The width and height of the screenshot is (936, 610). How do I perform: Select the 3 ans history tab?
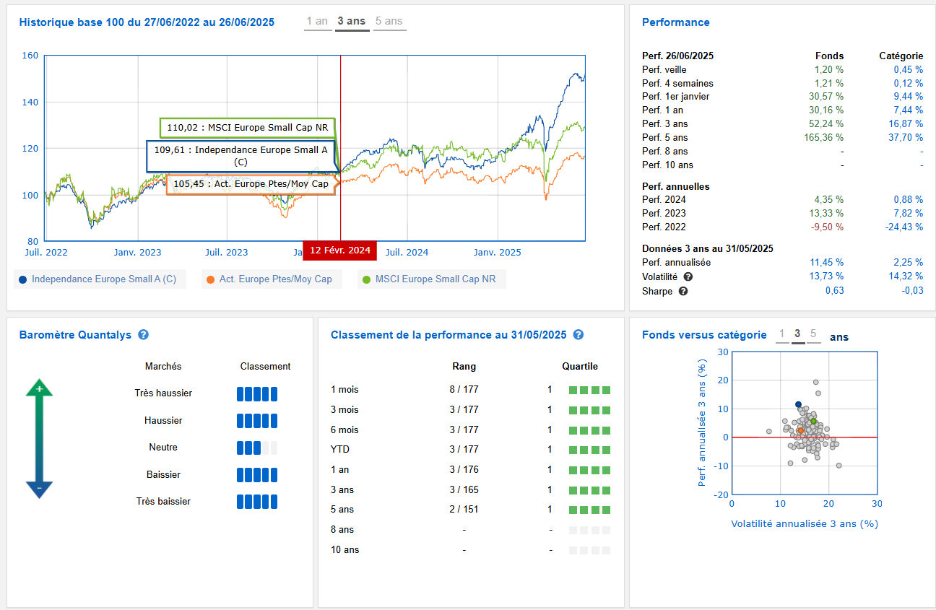(x=352, y=22)
